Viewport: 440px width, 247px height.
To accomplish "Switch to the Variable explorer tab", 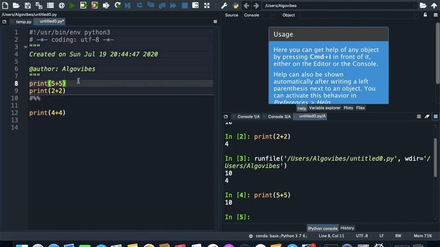I will click(324, 108).
